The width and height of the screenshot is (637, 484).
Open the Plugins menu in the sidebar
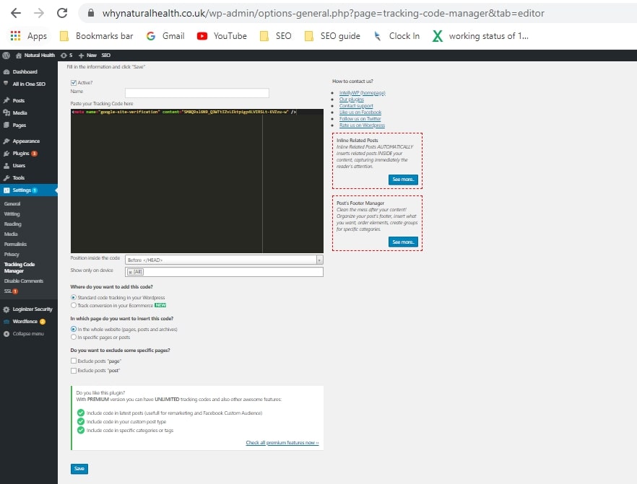pyautogui.click(x=19, y=153)
